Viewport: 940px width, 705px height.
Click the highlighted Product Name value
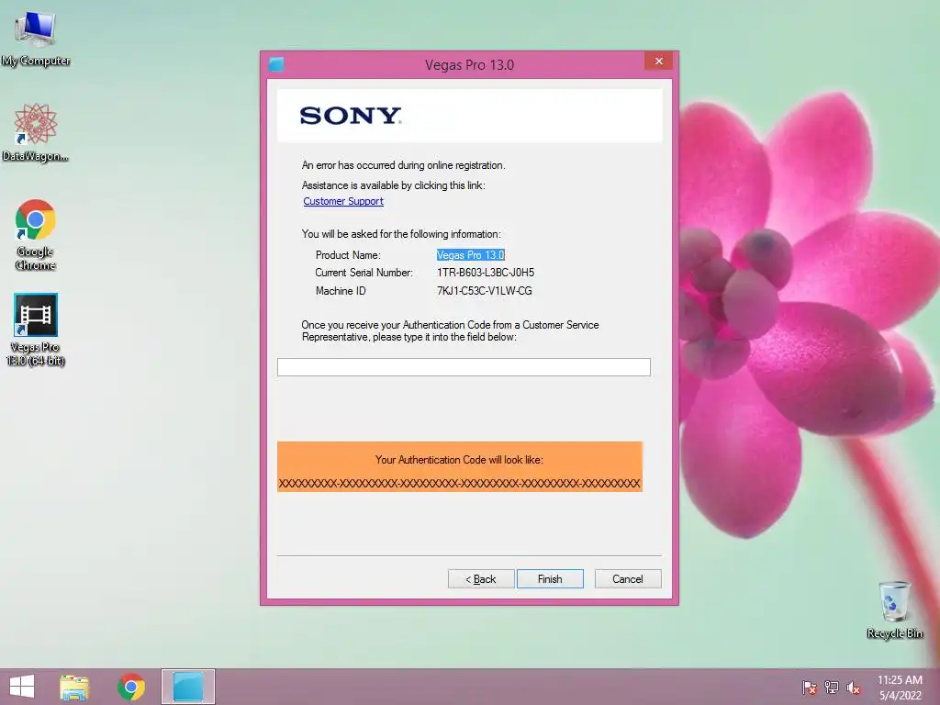471,255
